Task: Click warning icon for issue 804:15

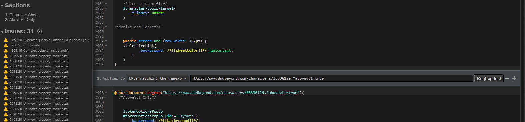Action: tap(6, 51)
